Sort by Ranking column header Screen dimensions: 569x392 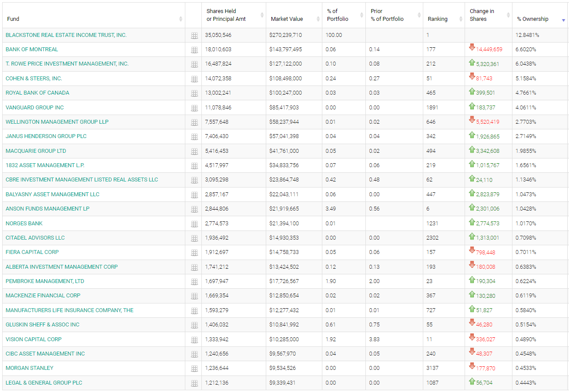444,15
